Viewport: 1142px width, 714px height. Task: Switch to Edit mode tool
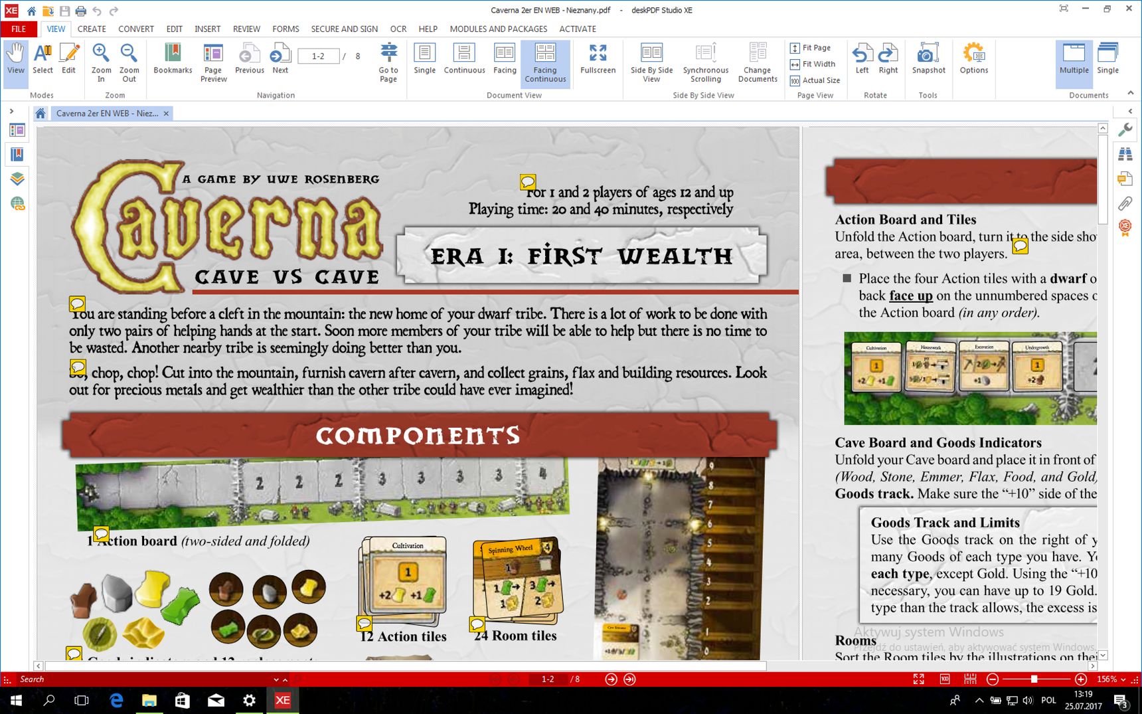69,60
